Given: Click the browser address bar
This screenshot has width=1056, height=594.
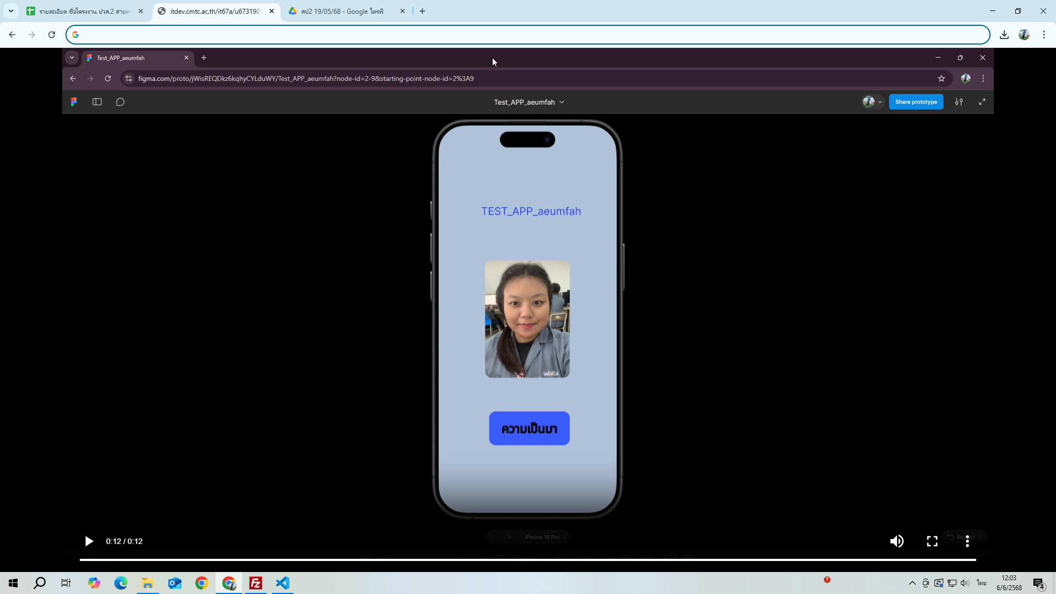Looking at the screenshot, I should coord(527,35).
